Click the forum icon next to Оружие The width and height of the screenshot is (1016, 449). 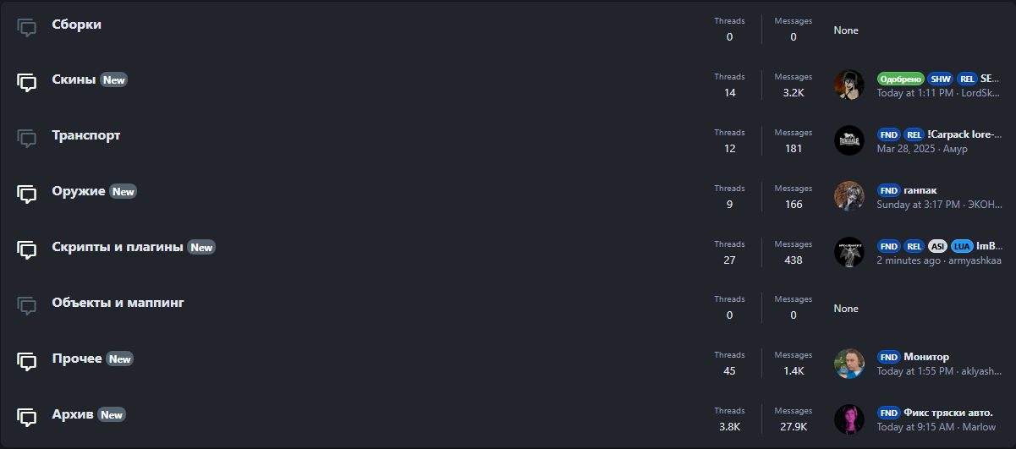[27, 194]
